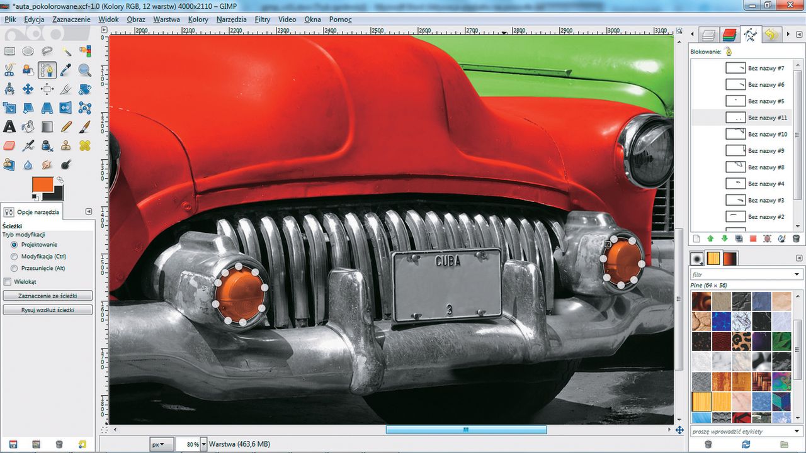The image size is (806, 453).
Task: Select the Heal bandage tool
Action: (x=85, y=146)
